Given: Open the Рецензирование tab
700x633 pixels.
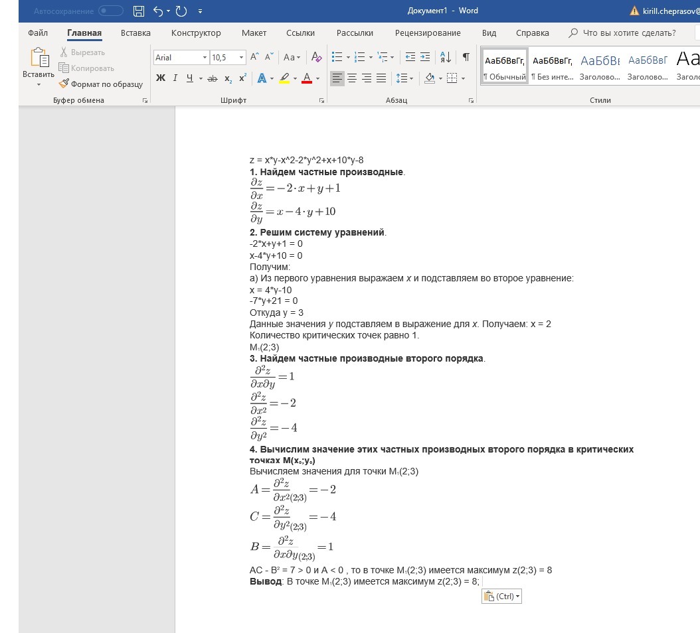Looking at the screenshot, I should 428,33.
